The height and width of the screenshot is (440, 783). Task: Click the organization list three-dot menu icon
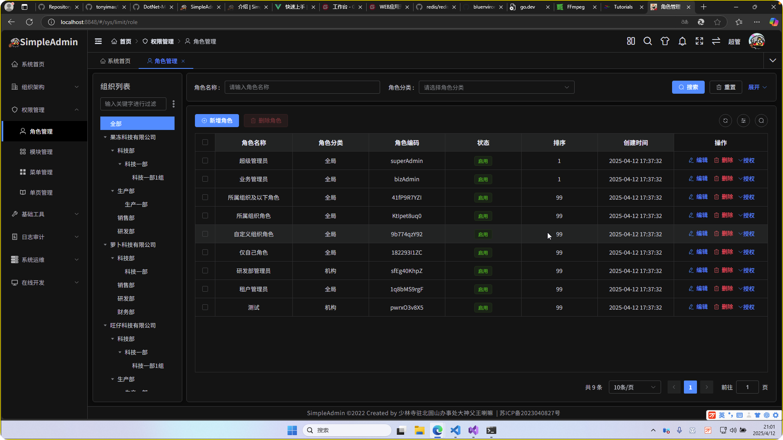(x=174, y=104)
